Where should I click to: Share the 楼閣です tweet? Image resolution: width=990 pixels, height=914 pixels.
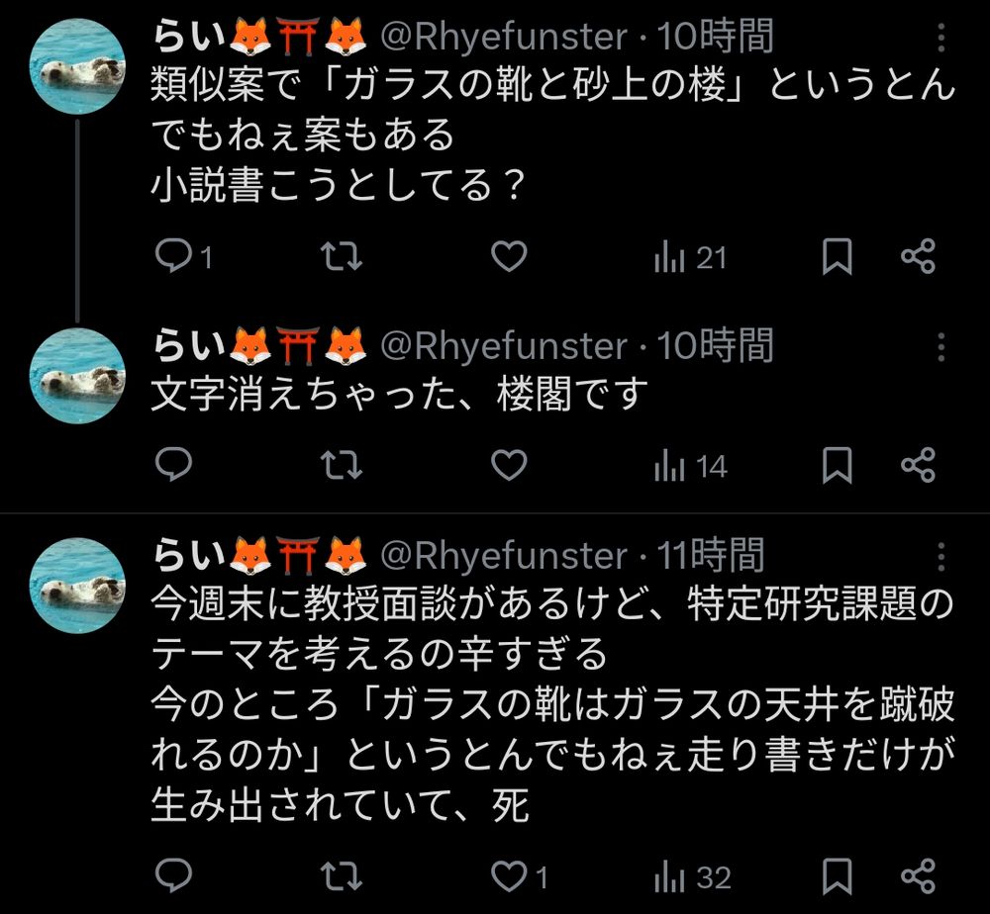pos(918,466)
